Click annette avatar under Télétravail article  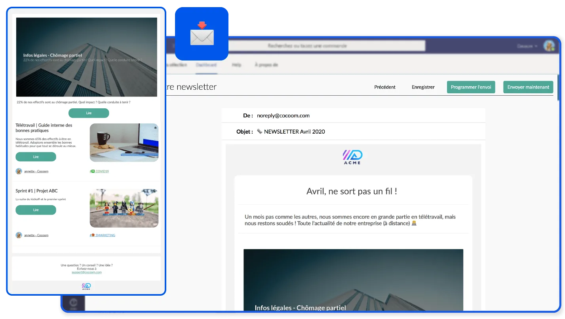tap(19, 171)
